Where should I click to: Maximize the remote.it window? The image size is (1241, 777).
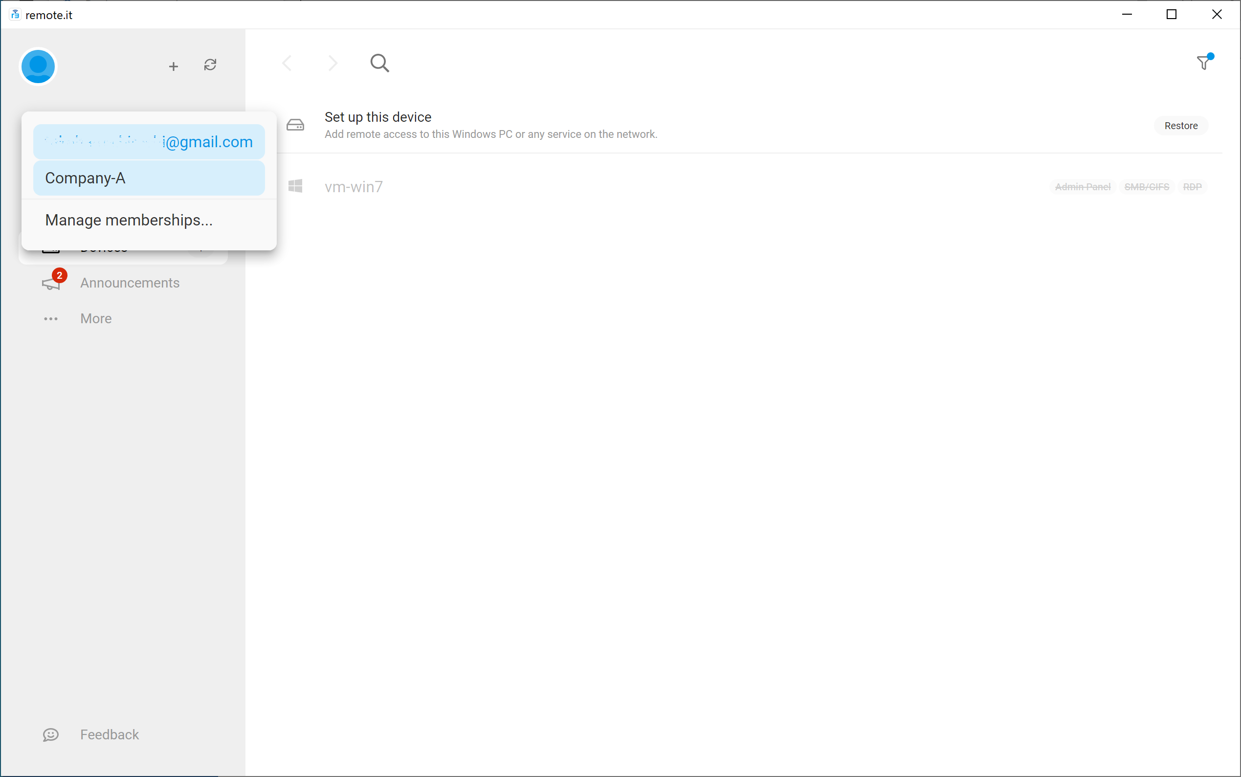[1172, 14]
